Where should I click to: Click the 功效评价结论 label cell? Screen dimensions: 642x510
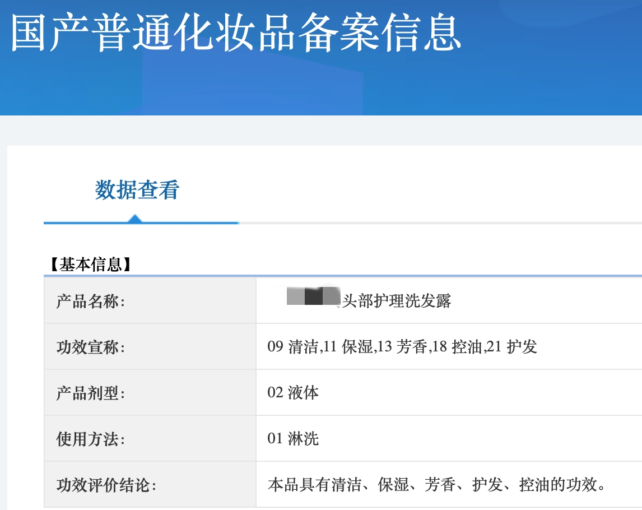pyautogui.click(x=106, y=485)
